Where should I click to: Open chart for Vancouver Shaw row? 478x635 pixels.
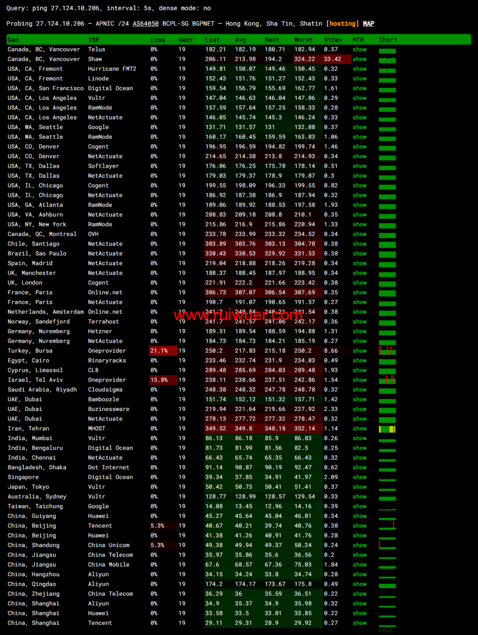click(x=387, y=60)
